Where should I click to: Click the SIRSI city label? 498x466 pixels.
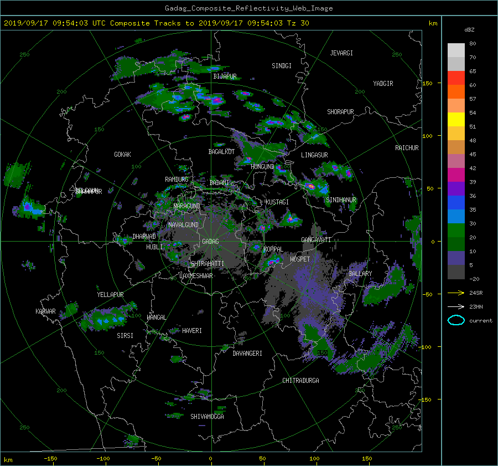[x=125, y=336]
